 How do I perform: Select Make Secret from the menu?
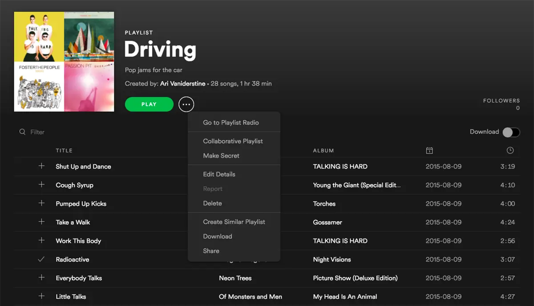pyautogui.click(x=221, y=156)
